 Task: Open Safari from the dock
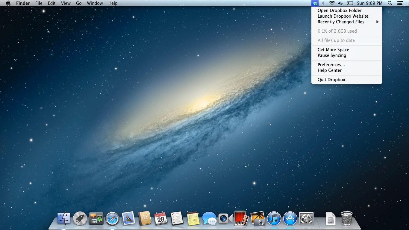(x=113, y=219)
